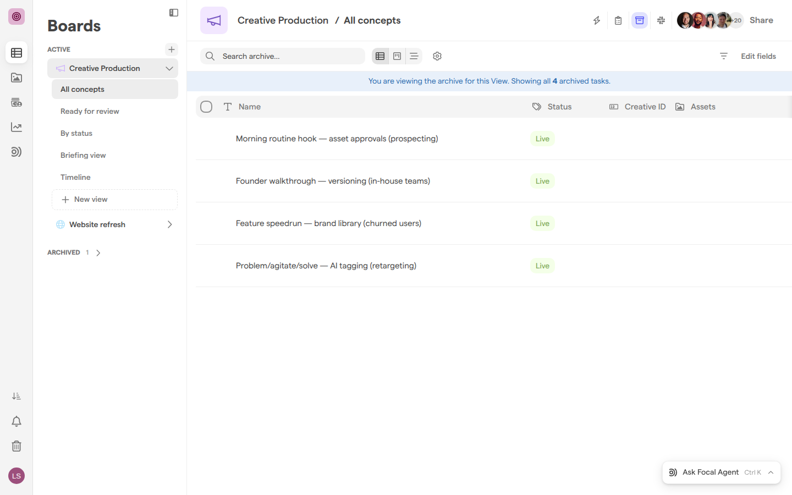The image size is (792, 495).
Task: Open the Timeline view
Action: click(x=115, y=177)
